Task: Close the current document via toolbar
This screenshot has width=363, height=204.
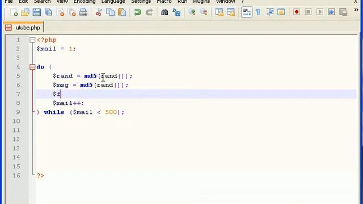Action: 60,12
